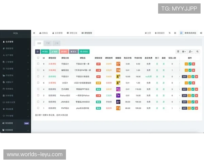The image size is (204, 163).
Task: Expand the 订单管理 sidebar menu
Action: click(x=16, y=62)
